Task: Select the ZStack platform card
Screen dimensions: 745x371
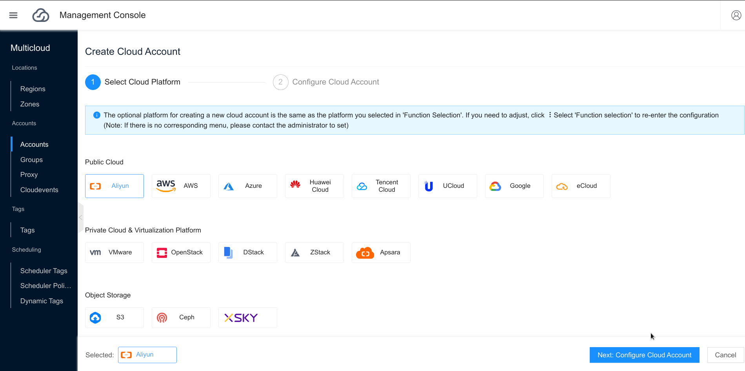Action: pos(314,252)
